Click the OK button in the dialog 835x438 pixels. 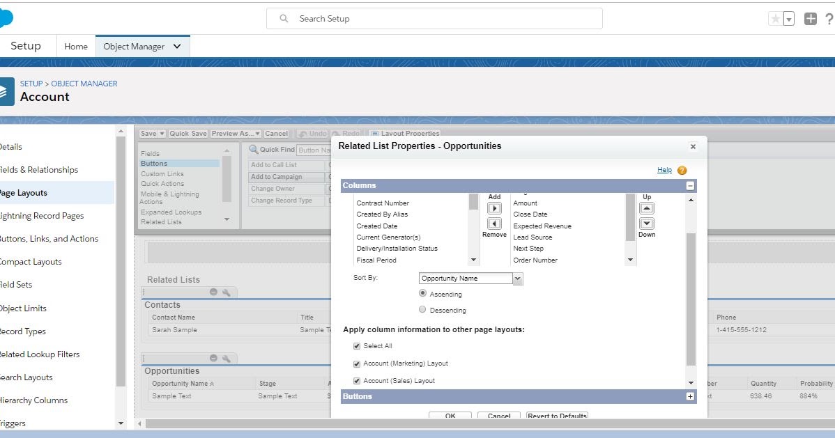450,415
